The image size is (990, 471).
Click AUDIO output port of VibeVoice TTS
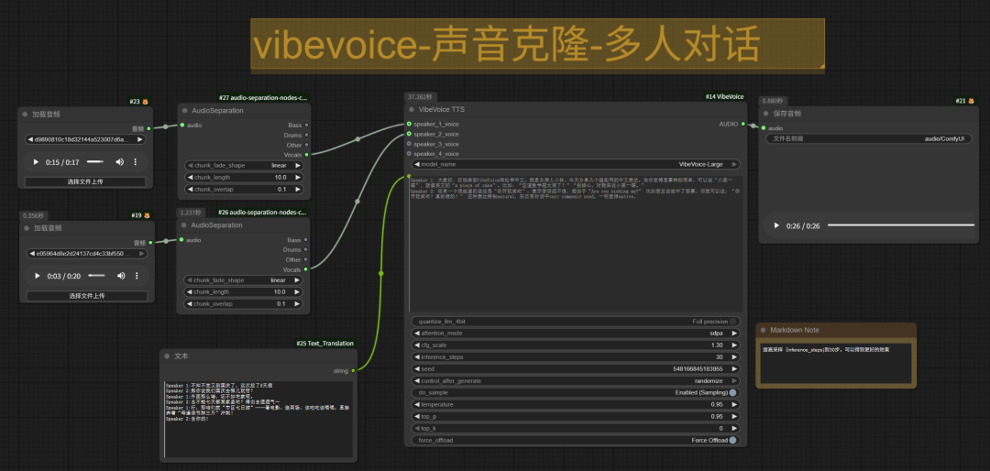(743, 124)
